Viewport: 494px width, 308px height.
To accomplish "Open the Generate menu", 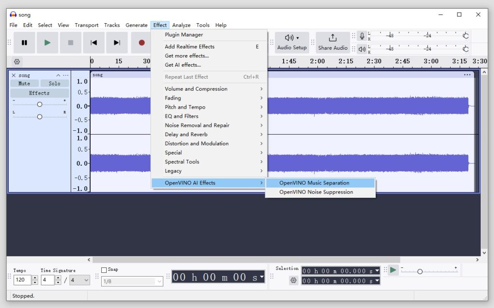I will (x=137, y=25).
